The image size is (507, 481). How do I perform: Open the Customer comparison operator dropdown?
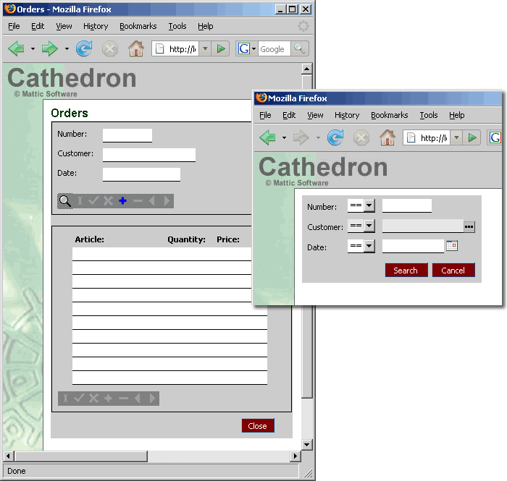pos(369,226)
